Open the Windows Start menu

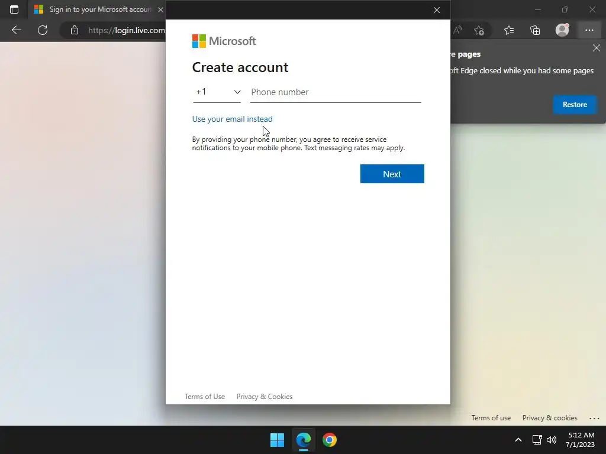pyautogui.click(x=277, y=440)
